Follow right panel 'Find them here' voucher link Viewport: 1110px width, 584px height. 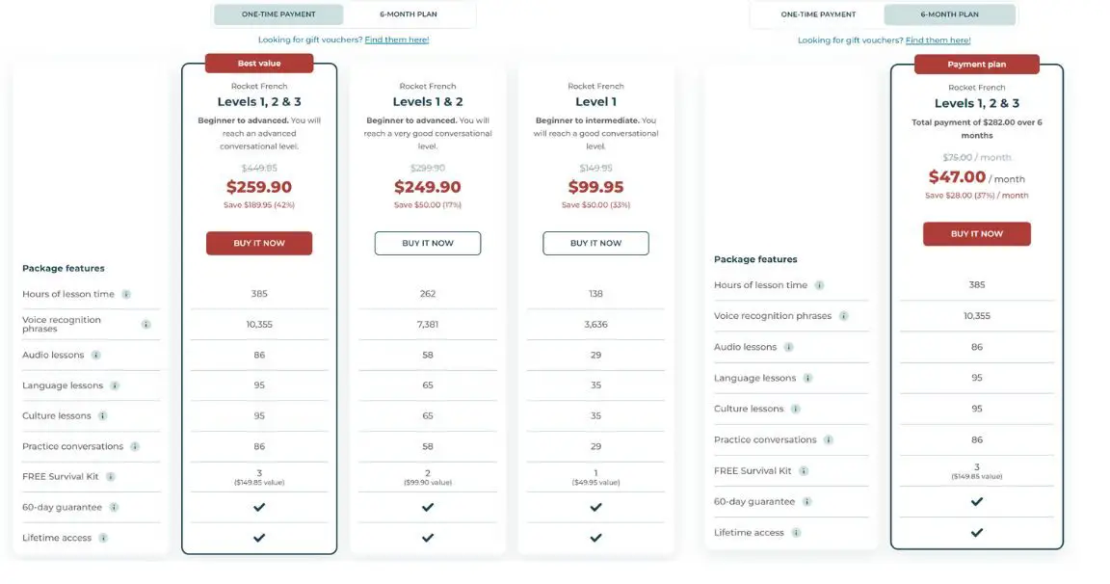coord(938,40)
